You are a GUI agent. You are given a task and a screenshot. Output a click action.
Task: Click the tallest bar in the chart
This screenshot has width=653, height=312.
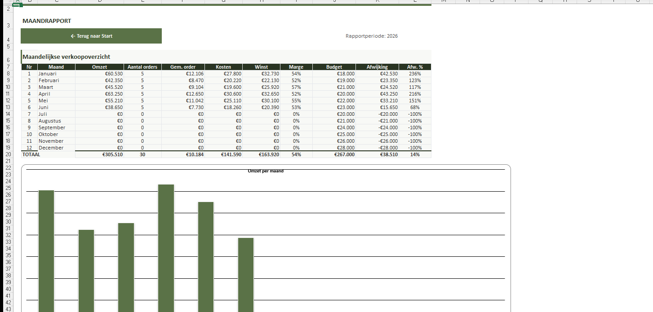point(166,247)
